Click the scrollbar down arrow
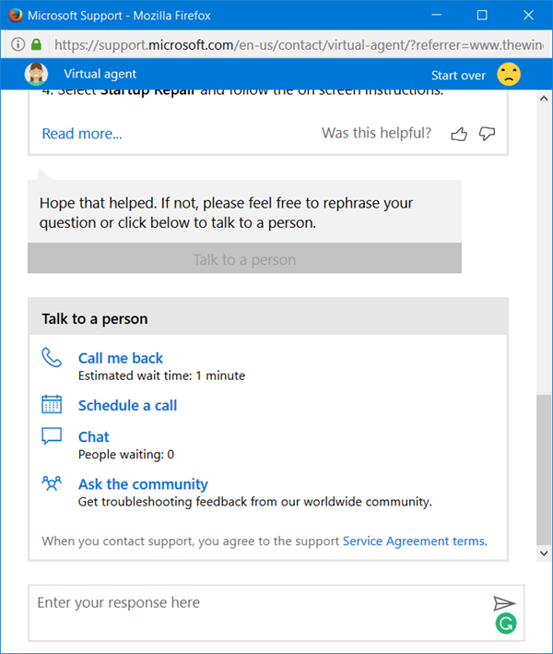Screen dimensions: 553x654 544,553
